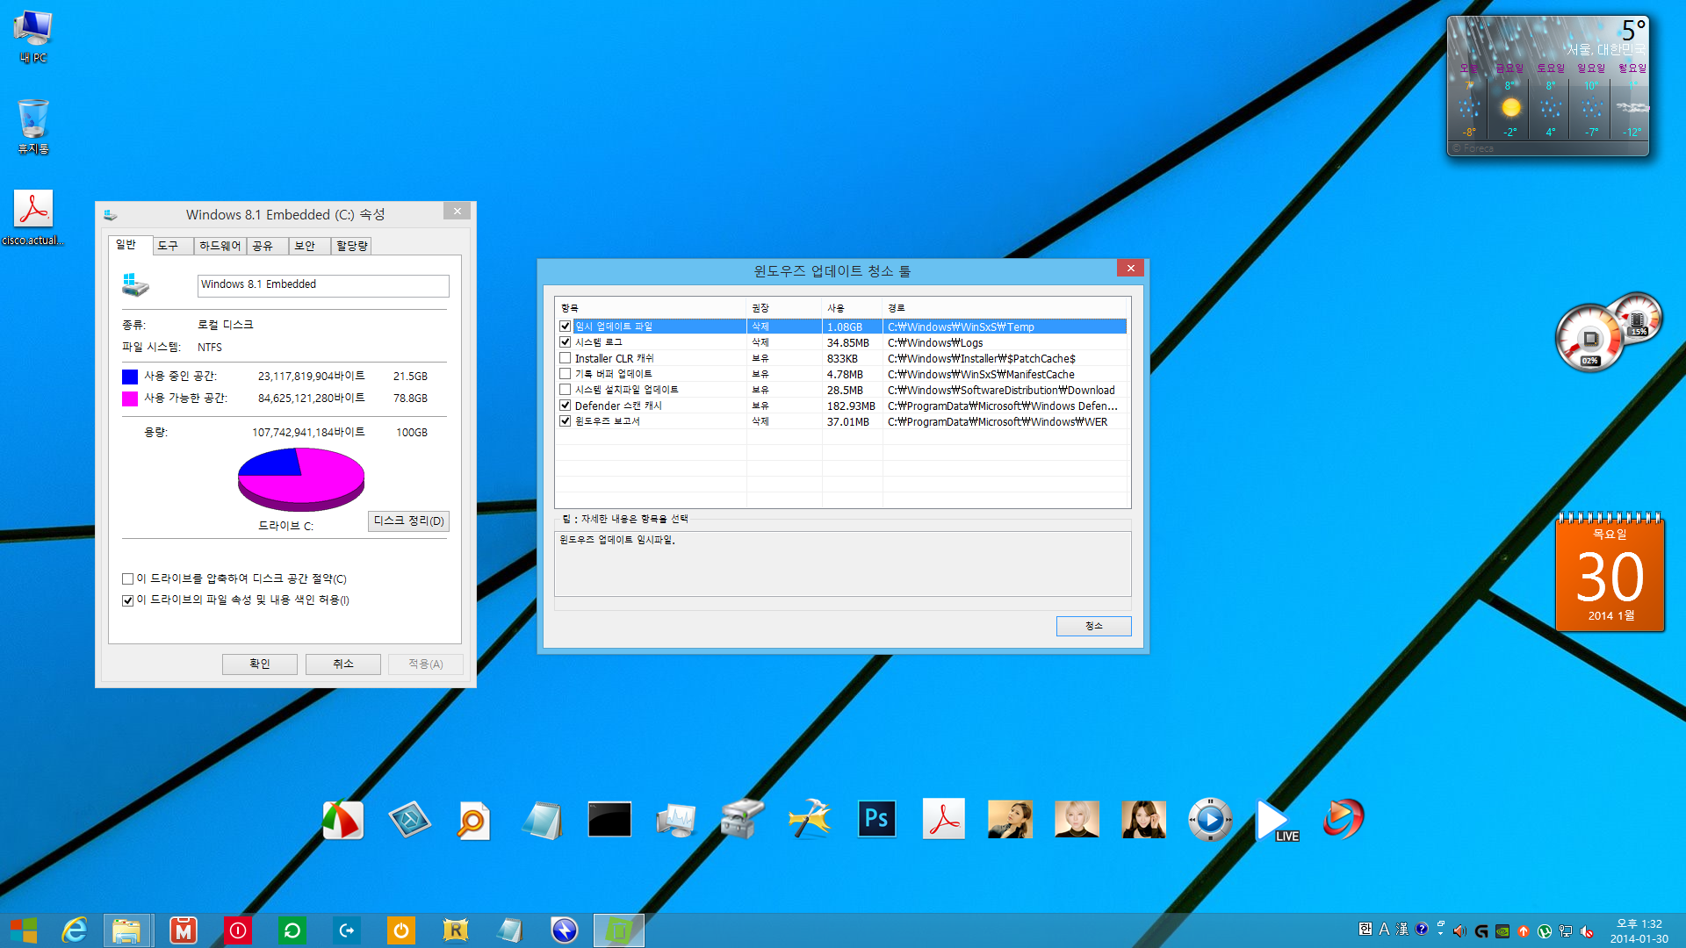
Task: Open the disk toolbox dock icon
Action: point(742,820)
